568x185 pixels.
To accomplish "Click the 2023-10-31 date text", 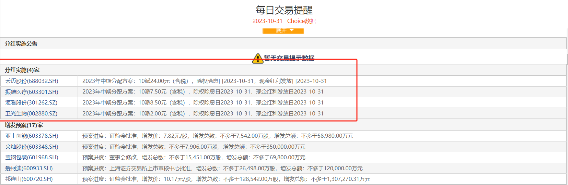I will tap(267, 21).
